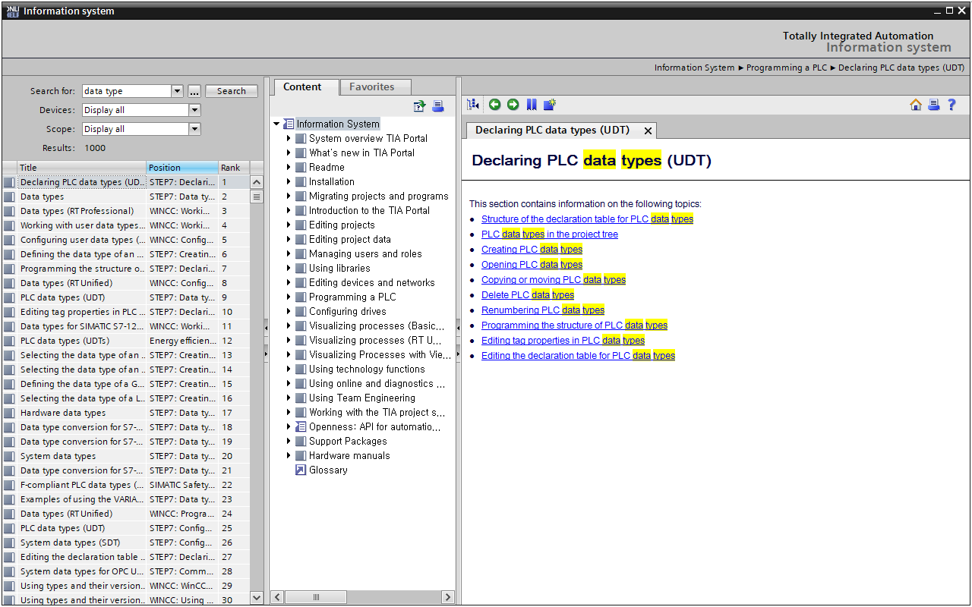Collapse the Information System root node
The width and height of the screenshot is (972, 607).
[276, 124]
